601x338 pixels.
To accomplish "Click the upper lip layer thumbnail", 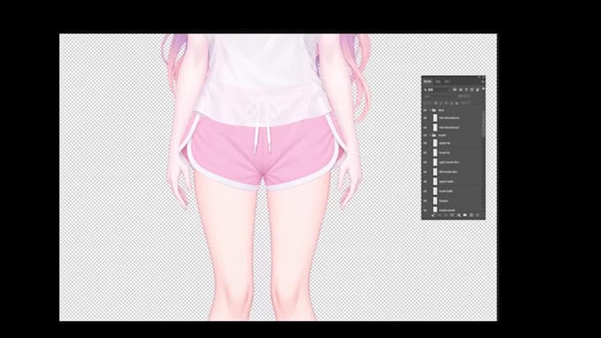I will [x=435, y=143].
